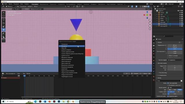Open file format PNG dropdown
This screenshot has width=185, height=104.
point(175,88)
